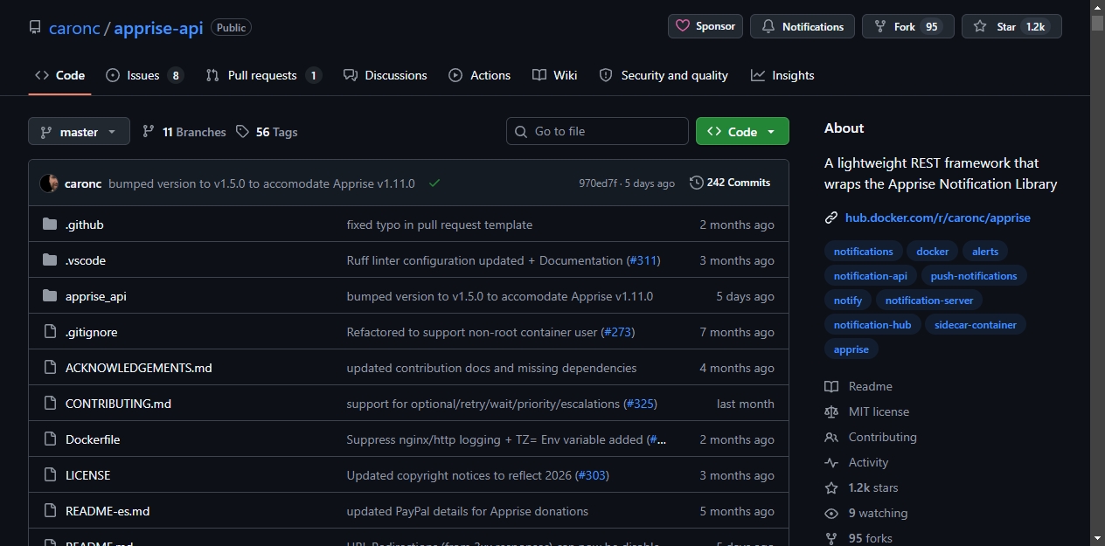Open Security and quality tab
The width and height of the screenshot is (1105, 546).
pos(664,75)
